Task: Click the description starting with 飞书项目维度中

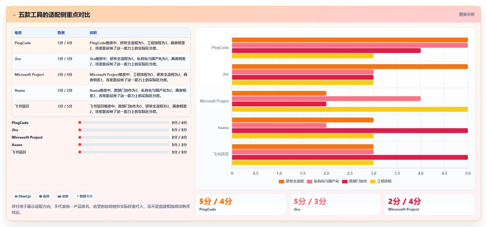Action: (138, 109)
